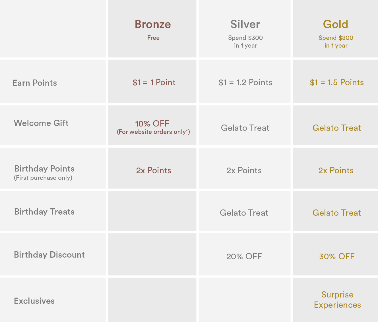Select the "$1 = 1.2 Points" Silver cell
The height and width of the screenshot is (322, 378).
tap(245, 82)
